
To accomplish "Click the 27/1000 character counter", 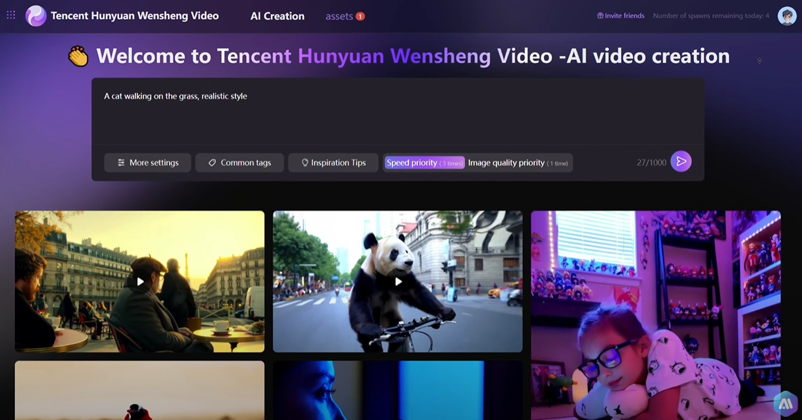I will pos(652,163).
